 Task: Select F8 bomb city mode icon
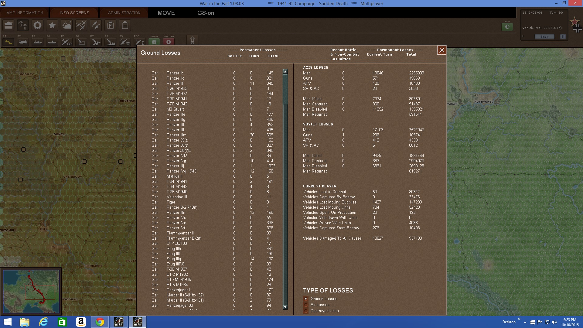pos(111,42)
